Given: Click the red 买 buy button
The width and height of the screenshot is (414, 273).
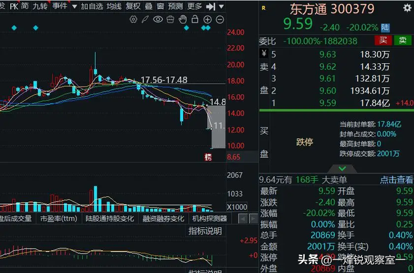Looking at the screenshot, I should pyautogui.click(x=383, y=40).
